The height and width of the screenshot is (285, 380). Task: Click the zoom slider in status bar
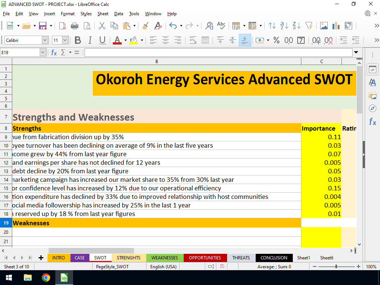click(x=336, y=266)
